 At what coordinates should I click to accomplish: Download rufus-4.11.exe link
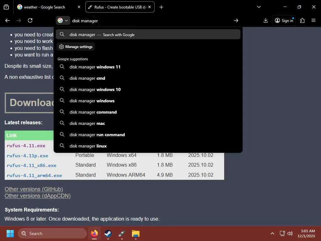[x=26, y=146]
